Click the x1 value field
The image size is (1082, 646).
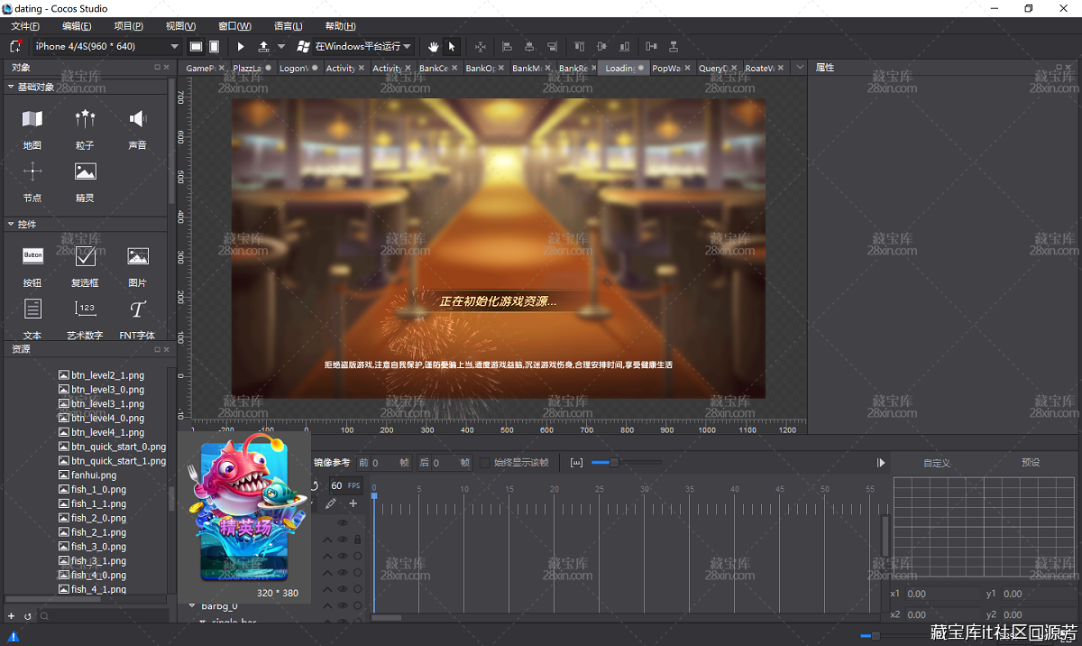(x=942, y=594)
